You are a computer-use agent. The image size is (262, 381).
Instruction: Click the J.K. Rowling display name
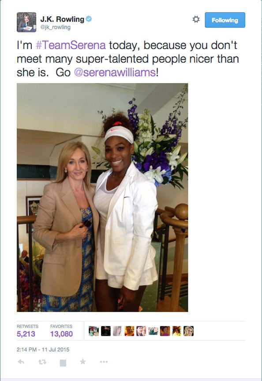click(x=62, y=19)
